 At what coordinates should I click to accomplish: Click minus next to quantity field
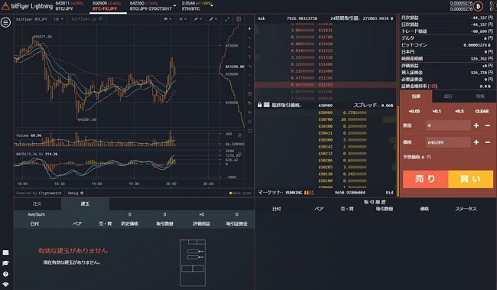click(488, 125)
